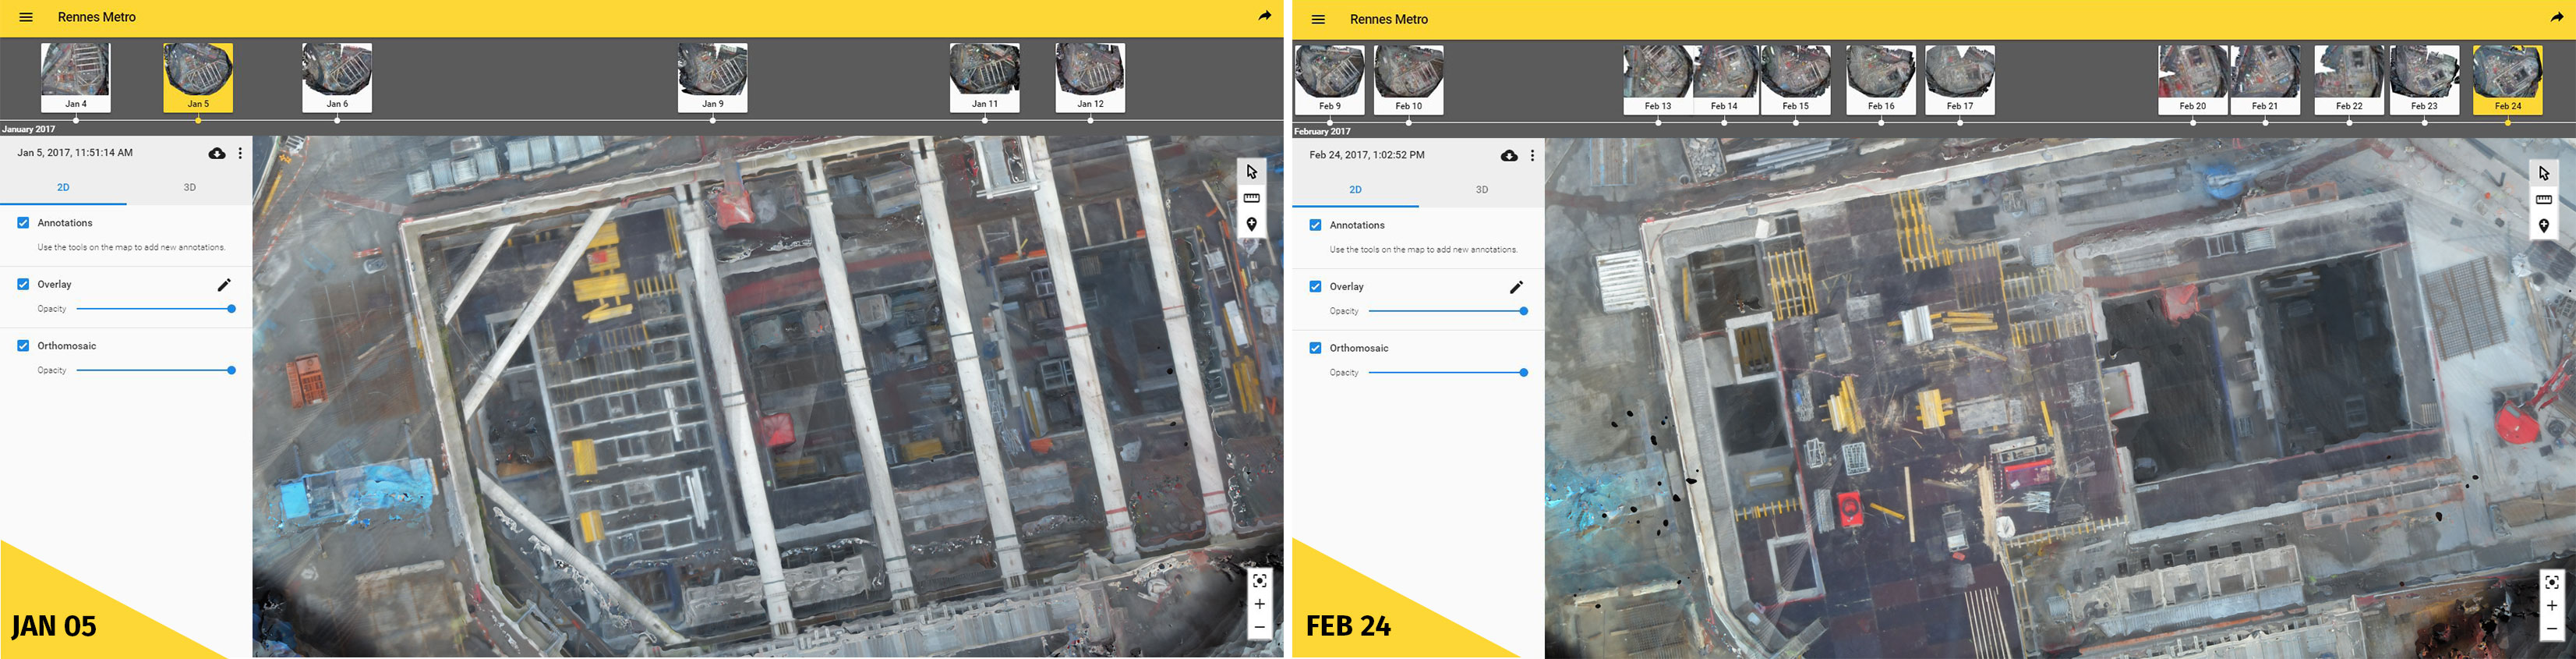Select Jan 6 thumbnail in timeline
The height and width of the screenshot is (659, 2576).
(337, 77)
